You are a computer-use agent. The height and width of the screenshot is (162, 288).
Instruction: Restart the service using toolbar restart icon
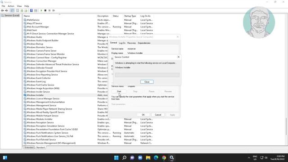[x=54, y=10]
